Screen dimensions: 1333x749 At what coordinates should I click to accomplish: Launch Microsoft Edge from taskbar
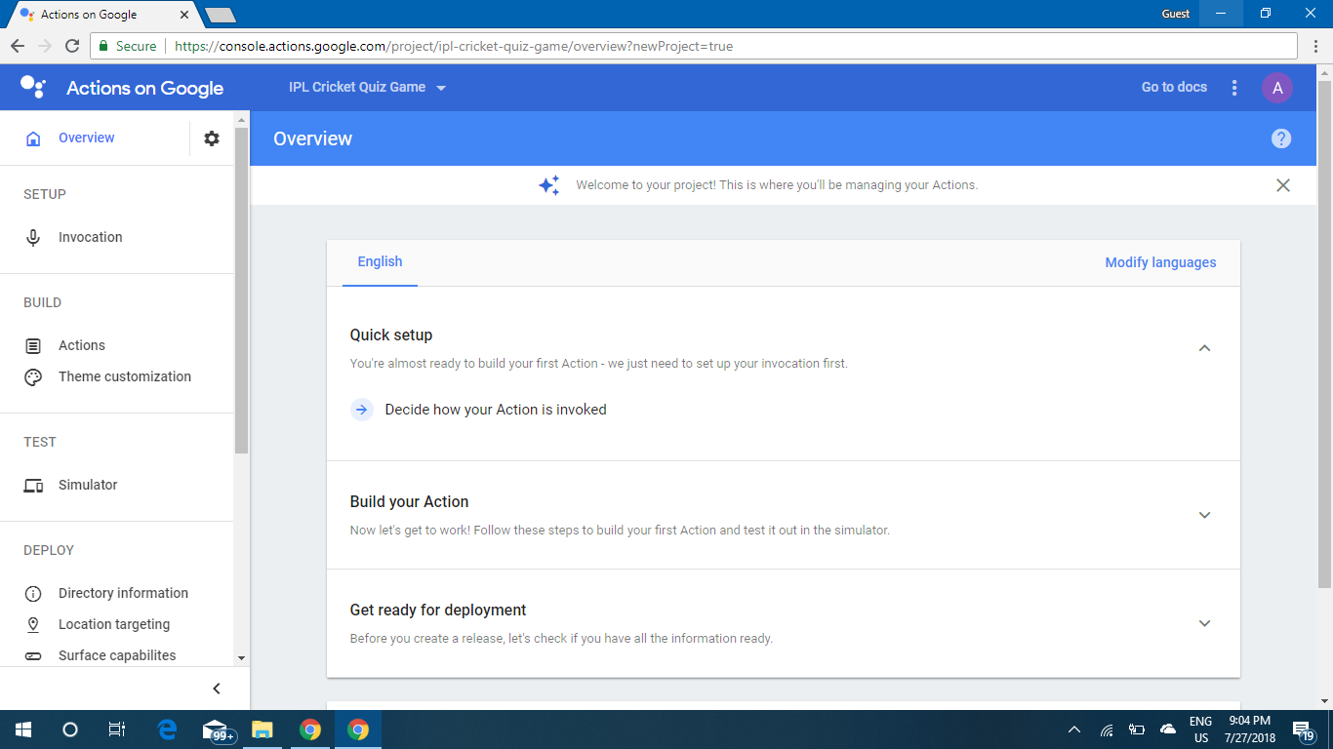pyautogui.click(x=168, y=729)
